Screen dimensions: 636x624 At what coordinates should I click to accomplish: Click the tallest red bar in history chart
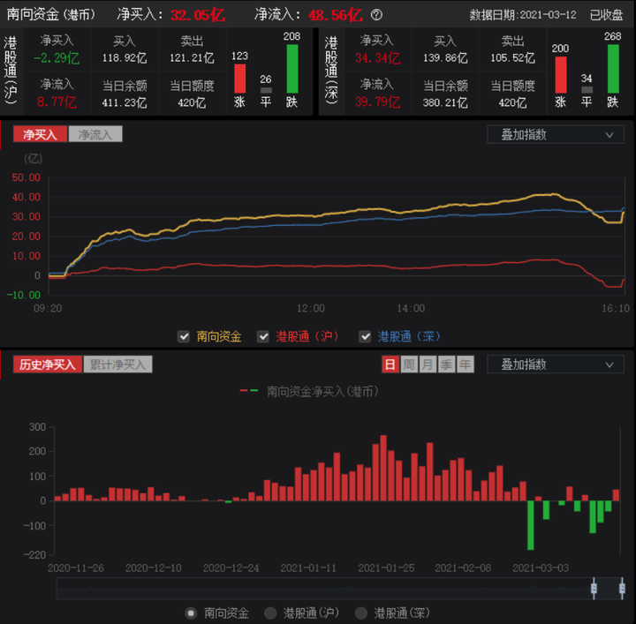[x=383, y=468]
